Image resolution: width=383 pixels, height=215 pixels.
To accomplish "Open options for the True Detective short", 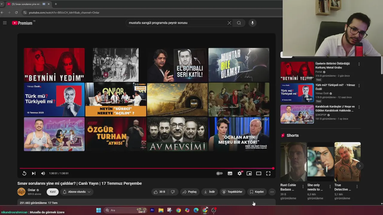I will coord(357,187).
